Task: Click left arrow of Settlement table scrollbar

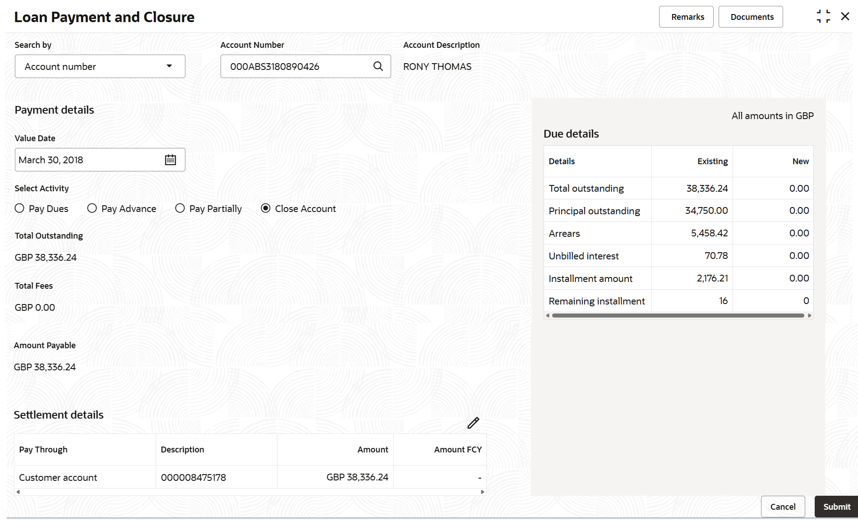Action: [x=18, y=492]
